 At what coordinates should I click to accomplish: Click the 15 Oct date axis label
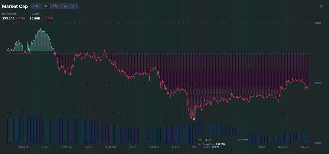(89, 146)
